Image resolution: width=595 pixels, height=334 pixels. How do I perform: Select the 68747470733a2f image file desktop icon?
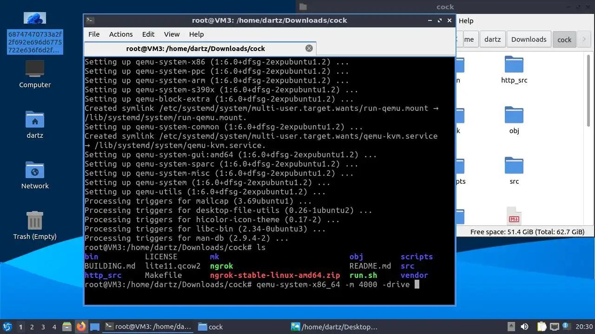35,32
